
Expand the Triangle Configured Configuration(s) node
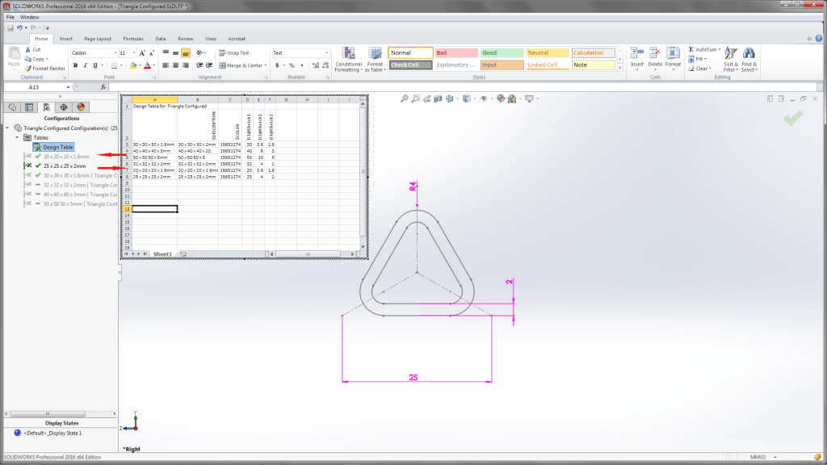[6, 127]
